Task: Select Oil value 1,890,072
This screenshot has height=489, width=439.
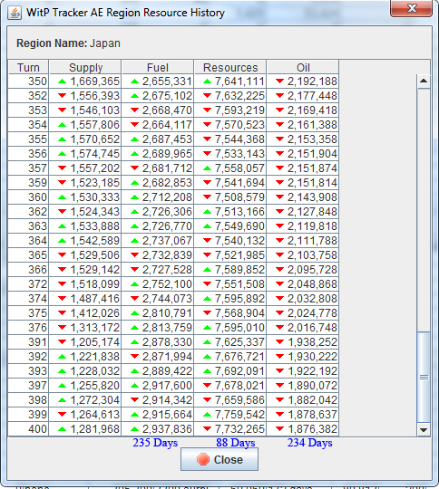Action: 303,386
